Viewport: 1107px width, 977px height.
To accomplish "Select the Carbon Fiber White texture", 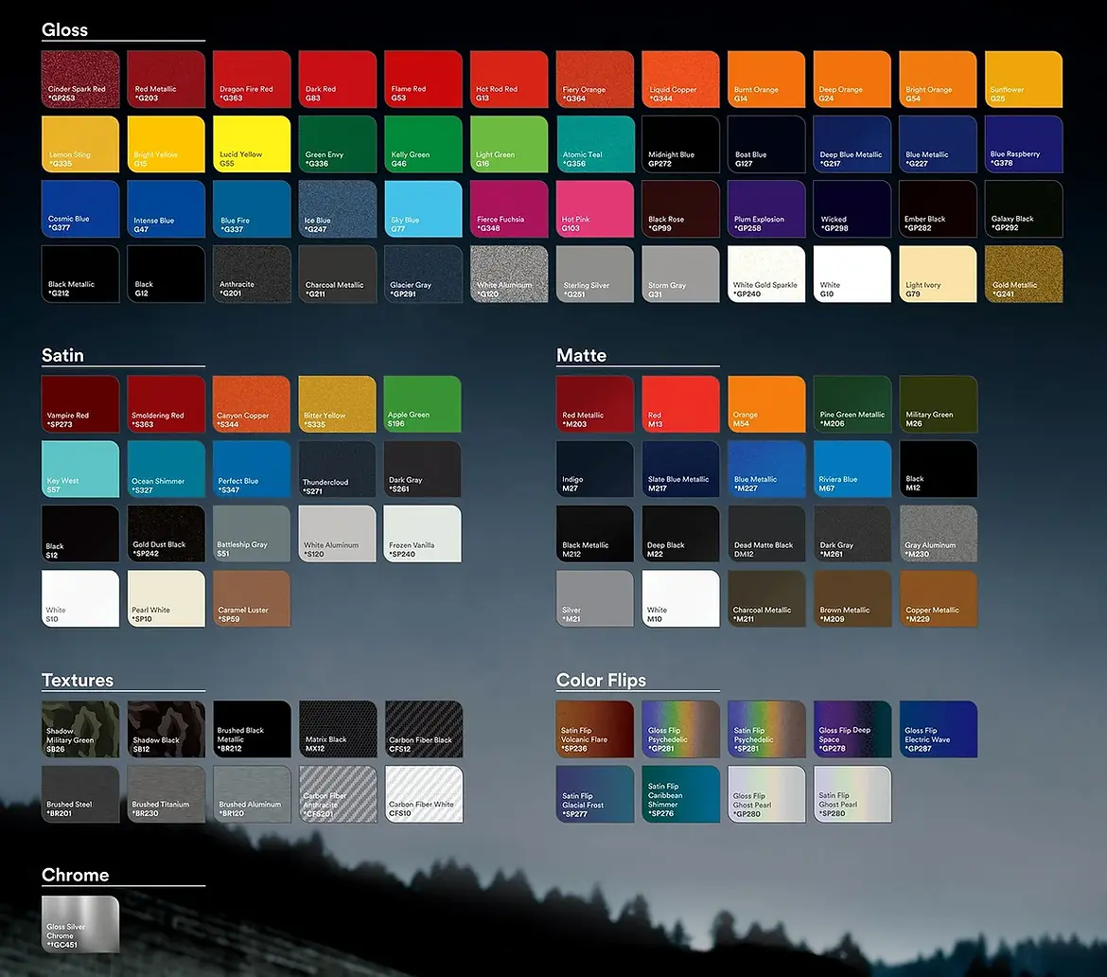I will [x=422, y=794].
